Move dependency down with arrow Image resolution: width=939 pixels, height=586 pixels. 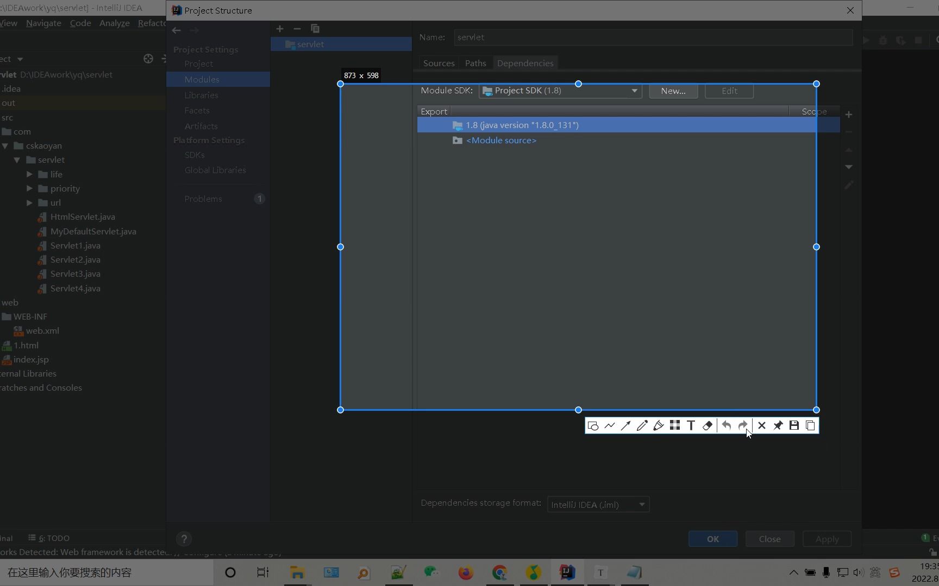pyautogui.click(x=849, y=167)
